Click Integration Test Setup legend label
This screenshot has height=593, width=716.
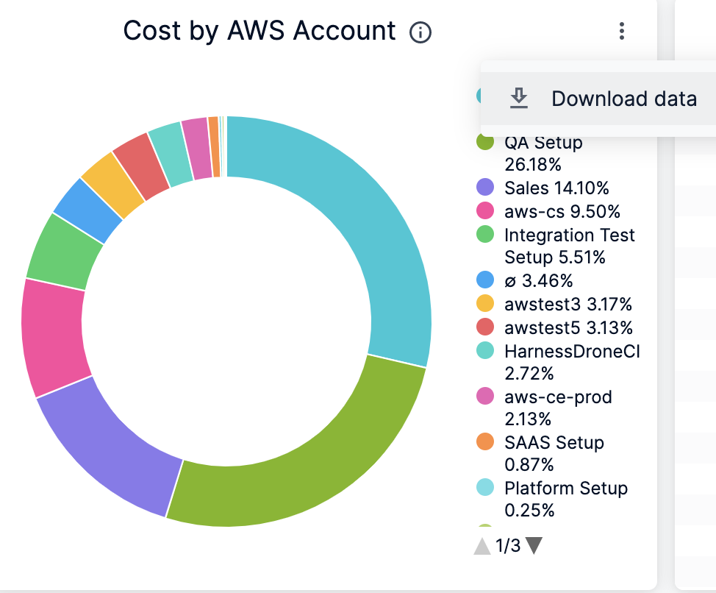569,235
